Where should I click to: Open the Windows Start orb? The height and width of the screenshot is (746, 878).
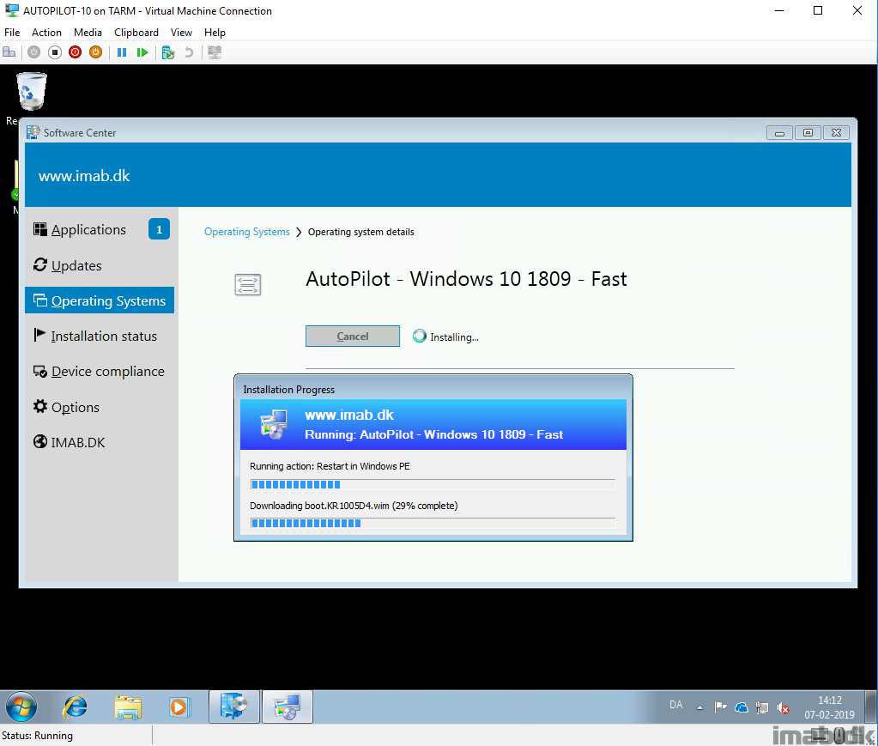(21, 707)
